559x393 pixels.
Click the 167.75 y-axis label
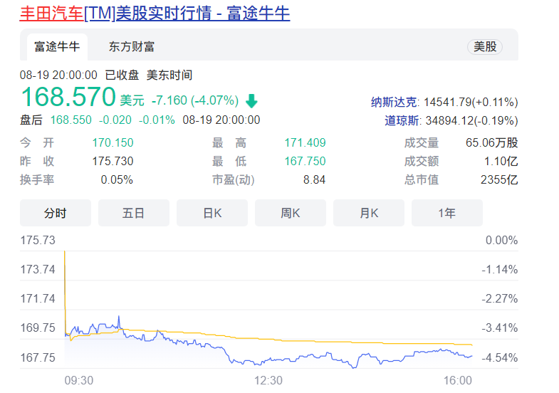(38, 357)
